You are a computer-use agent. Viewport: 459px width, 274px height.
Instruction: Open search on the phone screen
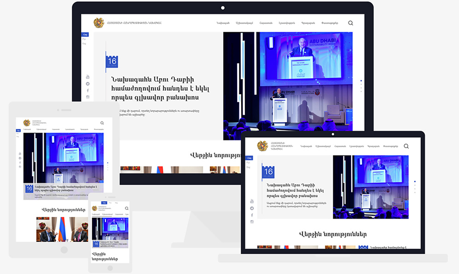(x=127, y=209)
